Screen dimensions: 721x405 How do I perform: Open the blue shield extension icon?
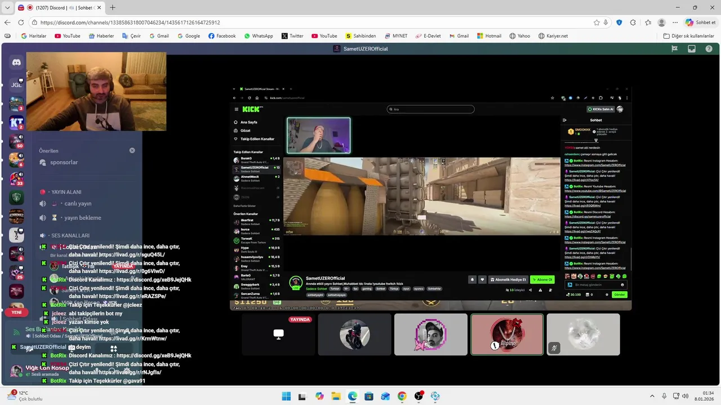(x=619, y=22)
